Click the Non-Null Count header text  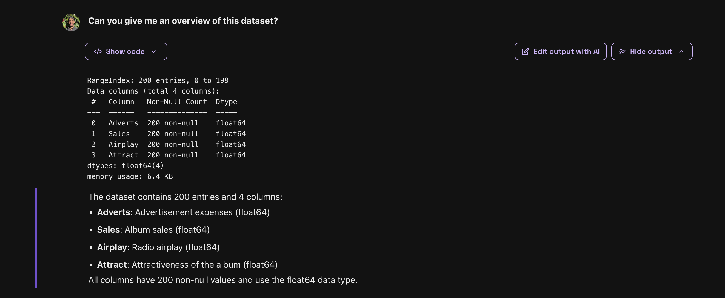pyautogui.click(x=177, y=102)
